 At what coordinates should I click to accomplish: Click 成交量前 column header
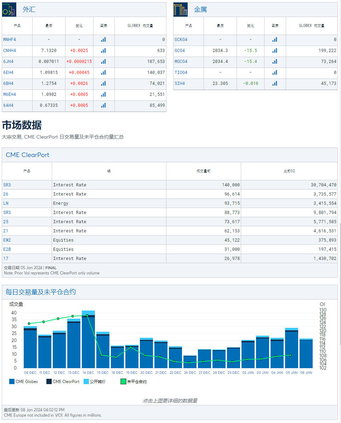pos(204,171)
